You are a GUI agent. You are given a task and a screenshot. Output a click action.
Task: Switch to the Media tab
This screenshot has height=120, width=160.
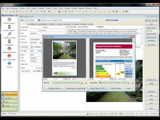coord(52,24)
